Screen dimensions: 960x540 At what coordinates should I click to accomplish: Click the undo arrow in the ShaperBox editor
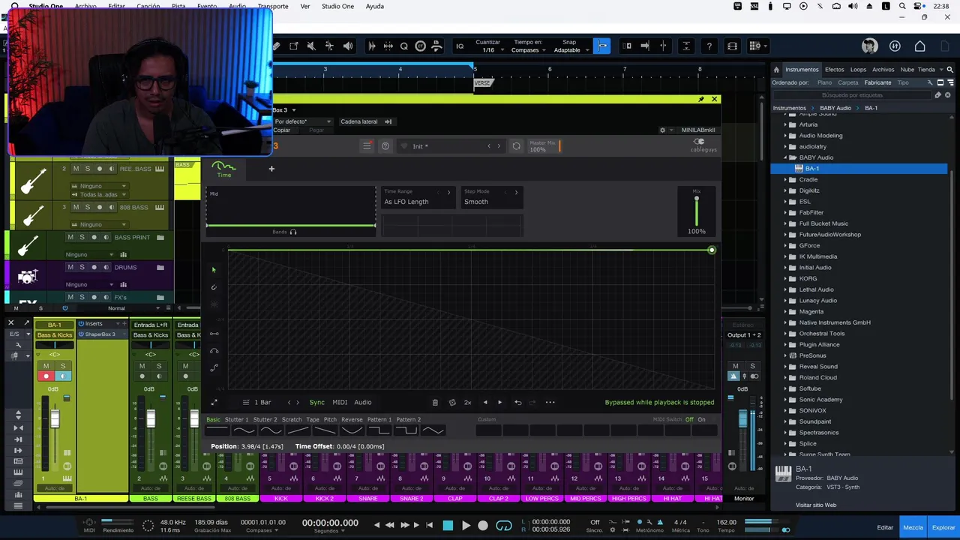pyautogui.click(x=517, y=403)
